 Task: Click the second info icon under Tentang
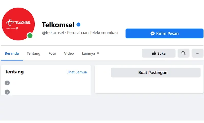tap(7, 92)
